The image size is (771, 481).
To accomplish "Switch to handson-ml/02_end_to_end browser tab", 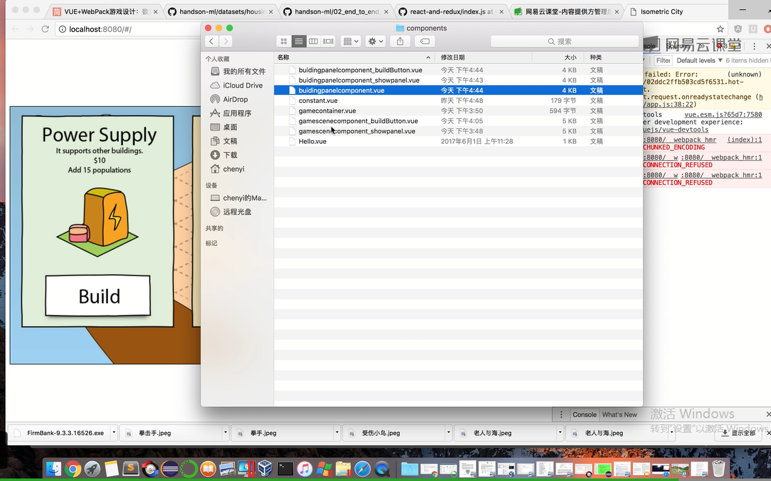I will click(x=335, y=11).
